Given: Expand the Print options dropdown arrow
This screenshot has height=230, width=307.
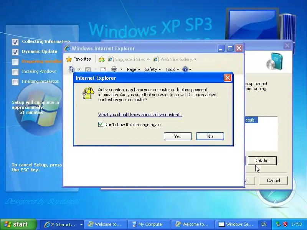Looking at the screenshot, I should 121,69.
